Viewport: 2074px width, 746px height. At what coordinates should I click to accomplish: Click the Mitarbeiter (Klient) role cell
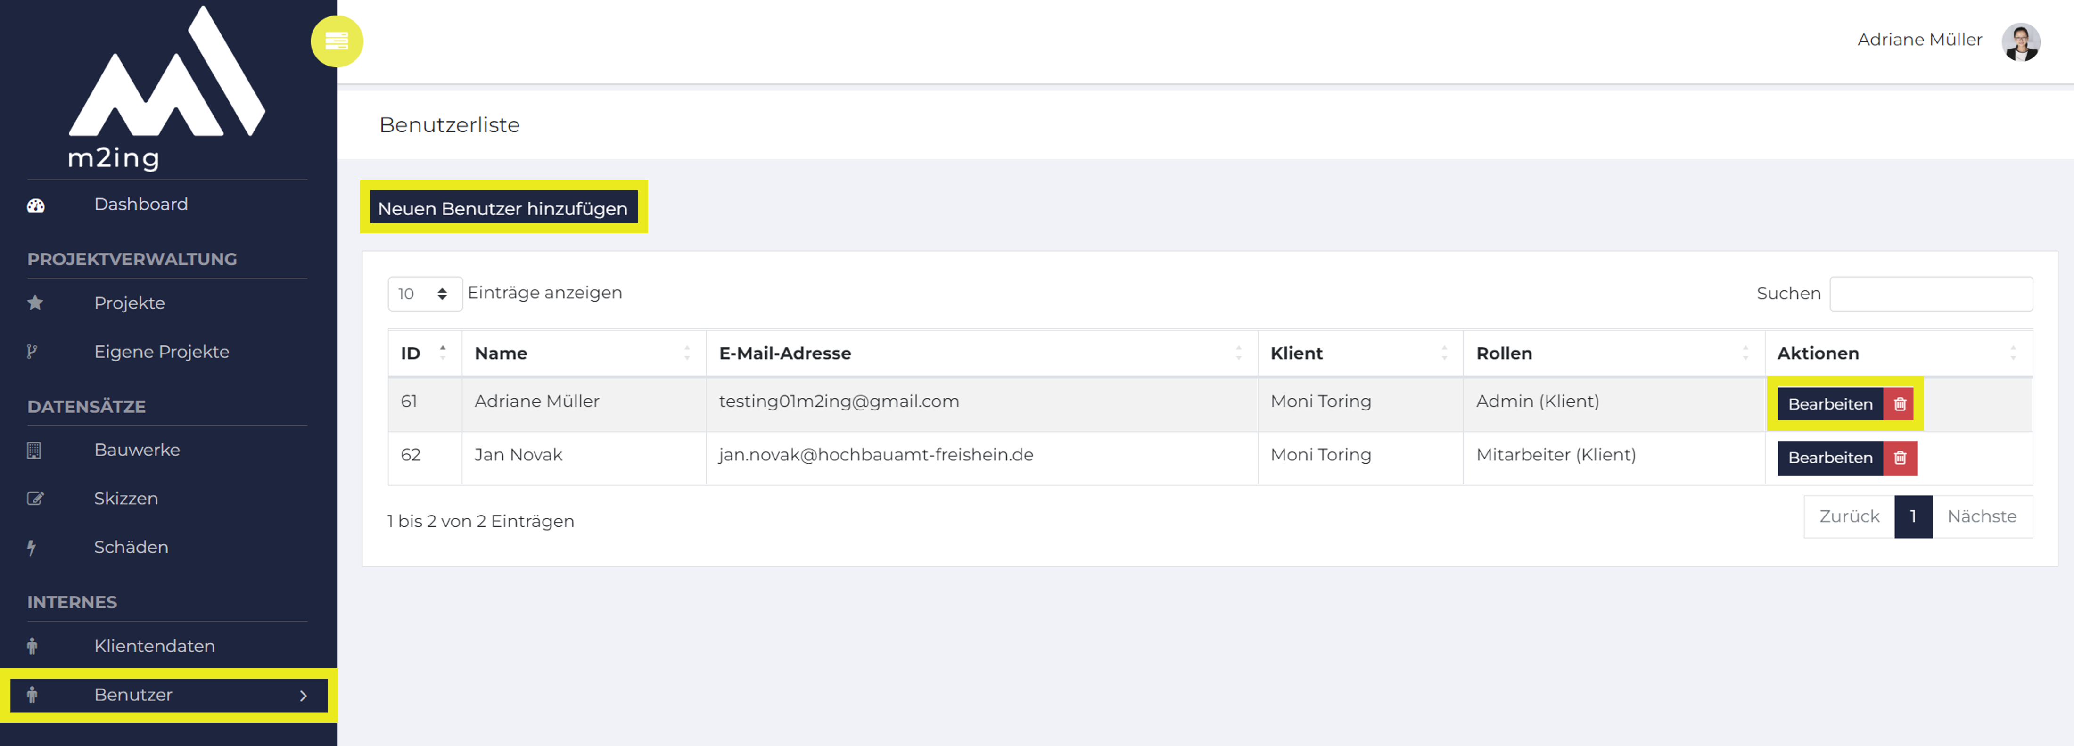pos(1613,458)
